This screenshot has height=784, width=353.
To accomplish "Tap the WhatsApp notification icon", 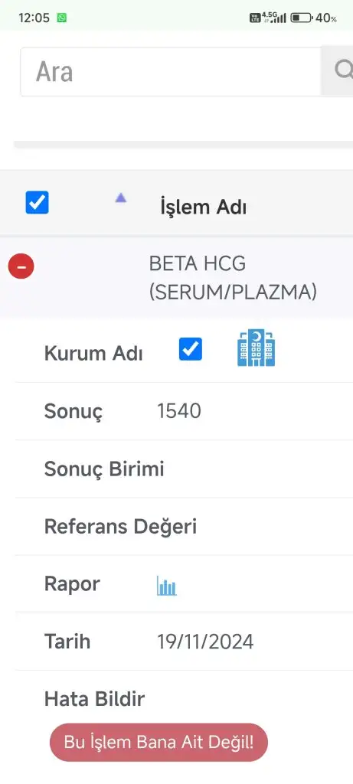I will (x=62, y=18).
